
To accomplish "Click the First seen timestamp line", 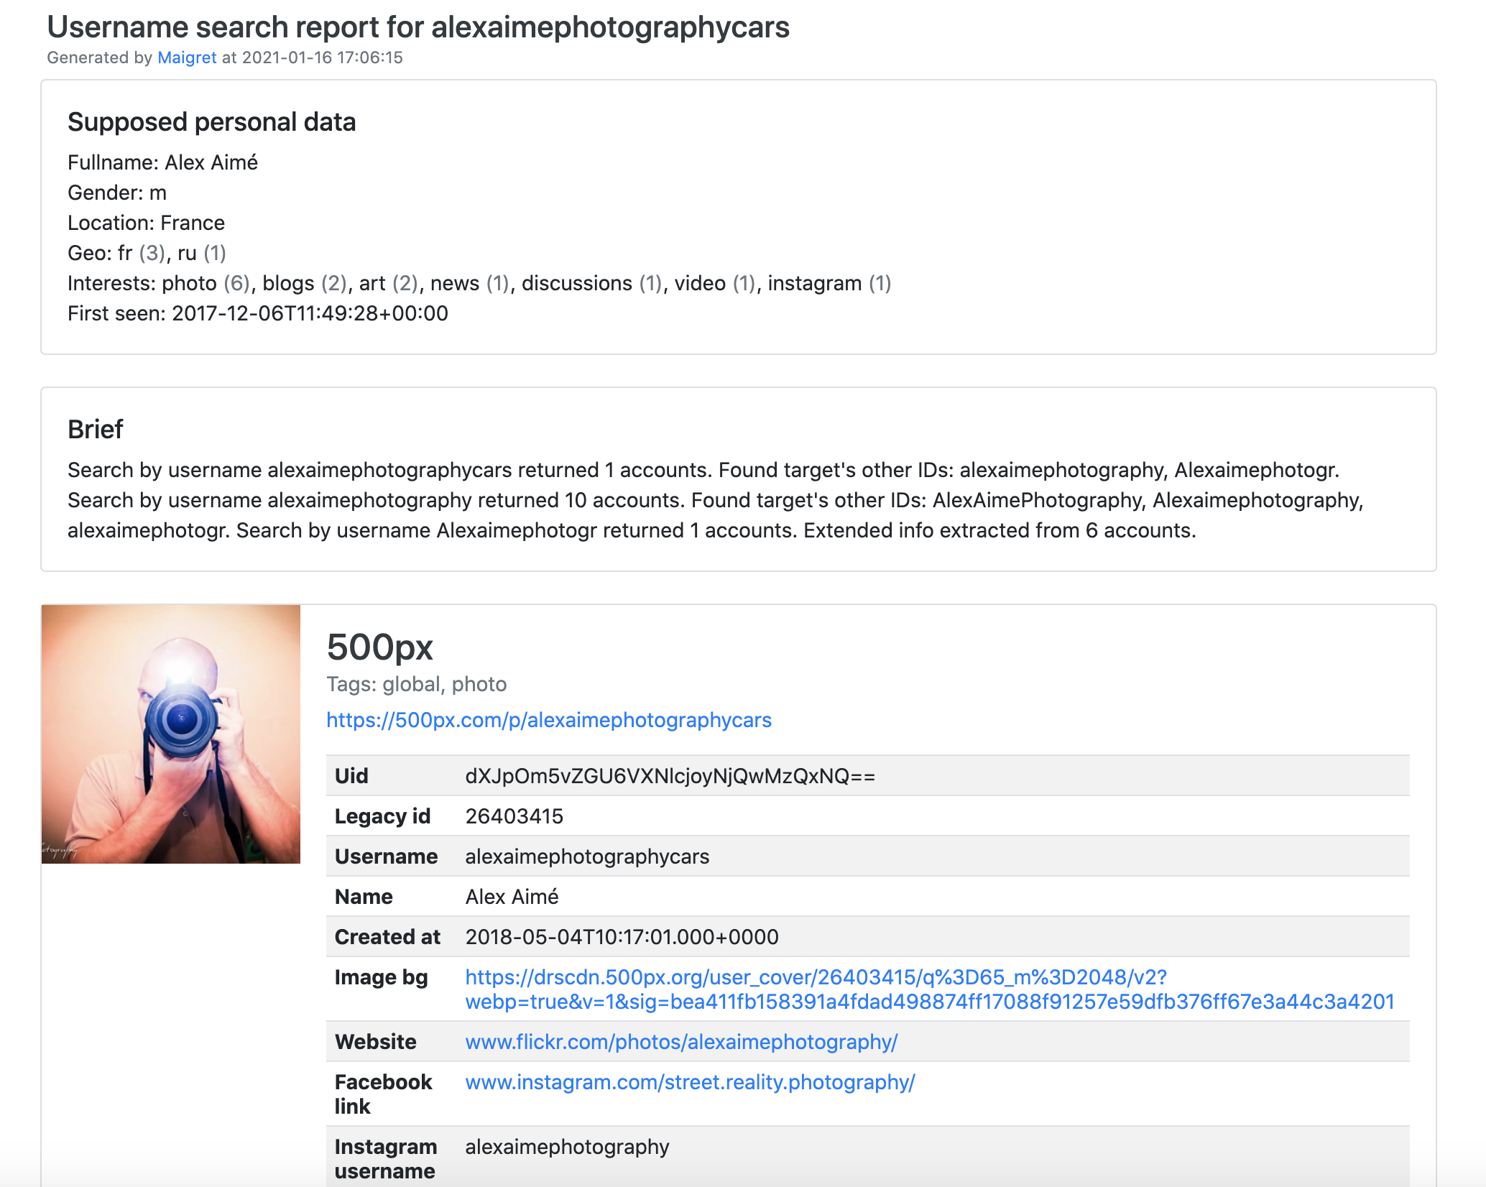I will click(x=257, y=313).
